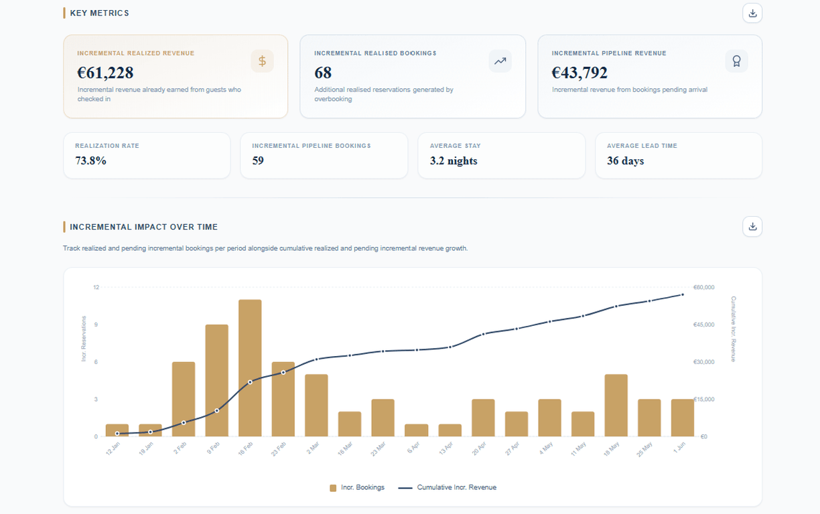Image resolution: width=820 pixels, height=514 pixels.
Task: Click the revenue line point above 20 Apr
Action: coord(483,334)
